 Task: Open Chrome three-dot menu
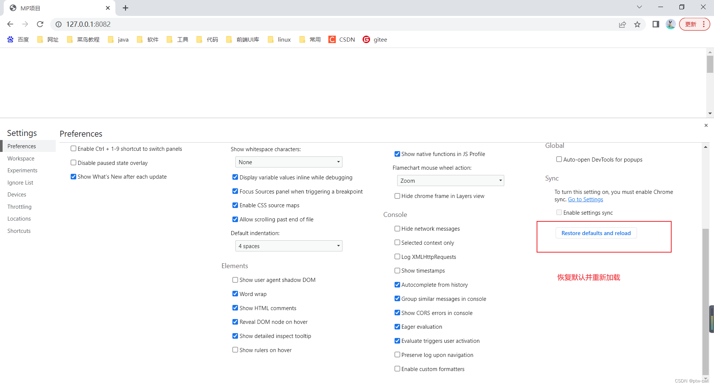(704, 24)
